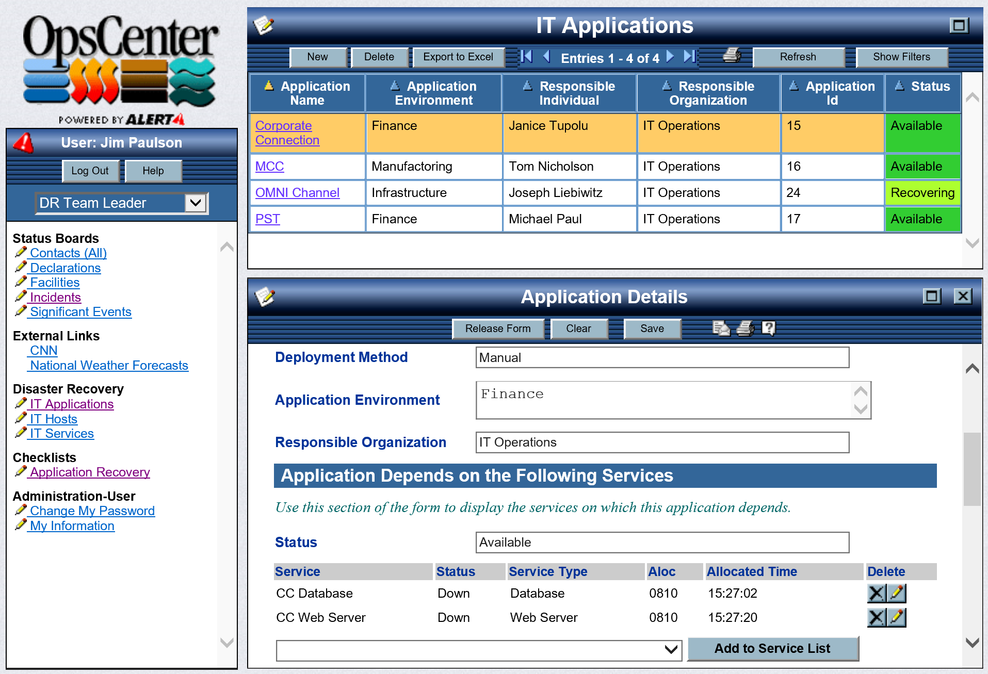988x674 pixels.
Task: Open the IT Hosts status board
Action: coord(53,419)
